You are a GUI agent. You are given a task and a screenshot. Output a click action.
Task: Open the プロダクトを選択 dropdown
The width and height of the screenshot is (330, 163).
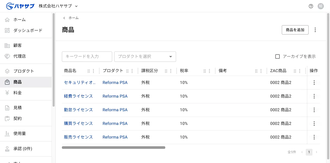coord(145,57)
